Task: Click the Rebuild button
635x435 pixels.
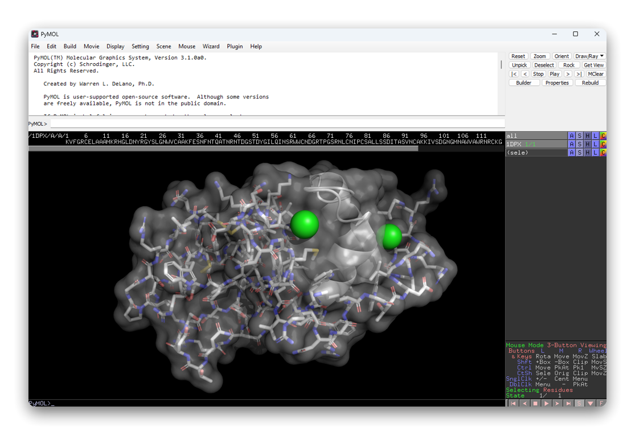Action: click(x=590, y=83)
